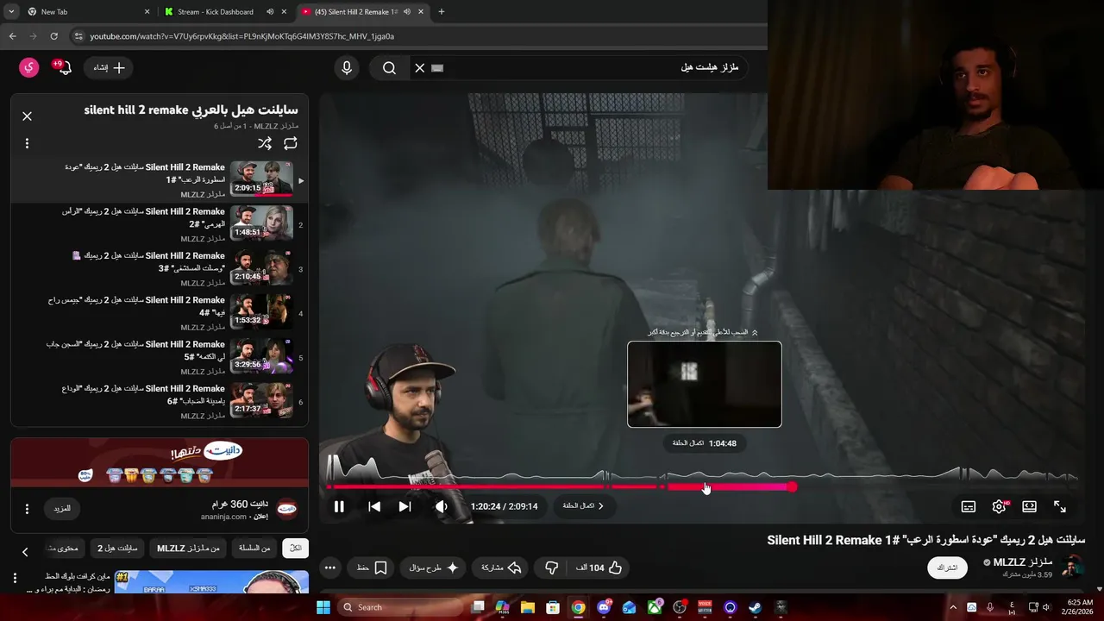Open the MLZLZ channel name link
This screenshot has height=621, width=1104.
tap(1022, 562)
